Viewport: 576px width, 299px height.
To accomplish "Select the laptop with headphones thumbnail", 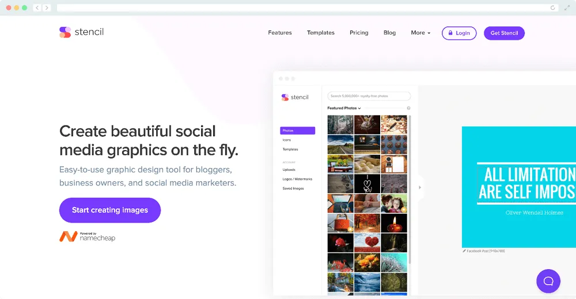I will point(340,204).
